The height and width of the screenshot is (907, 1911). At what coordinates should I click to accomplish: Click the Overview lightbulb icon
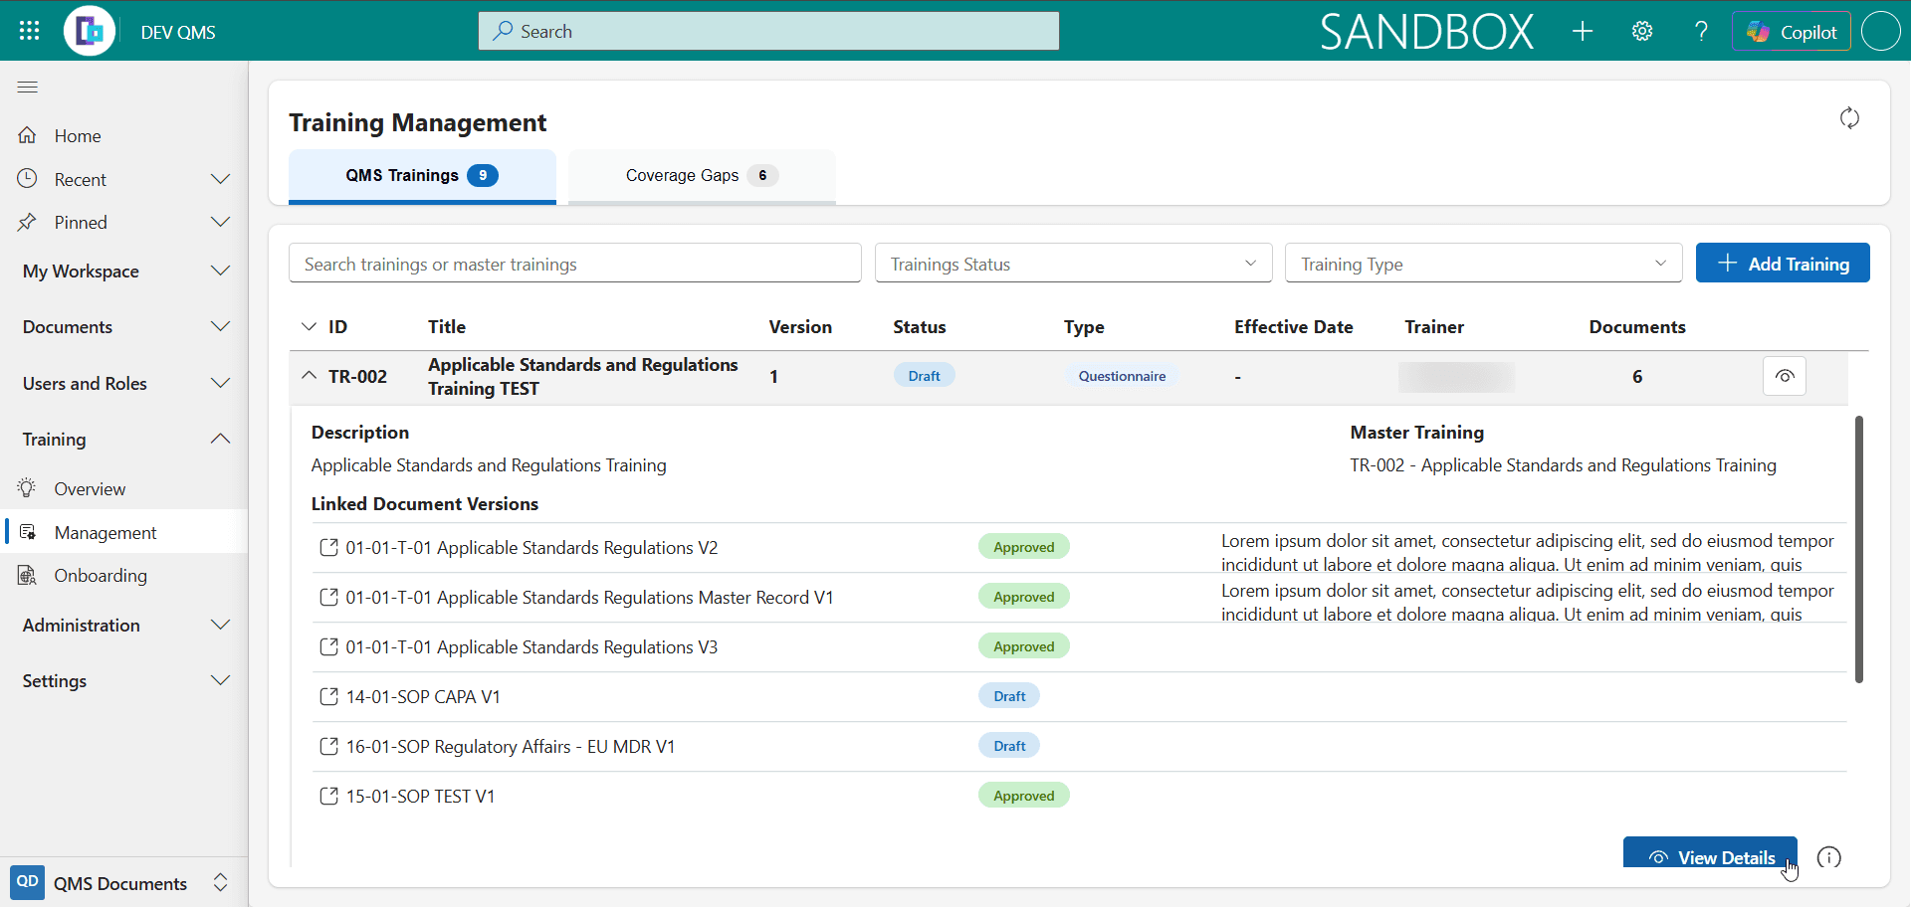tap(28, 488)
